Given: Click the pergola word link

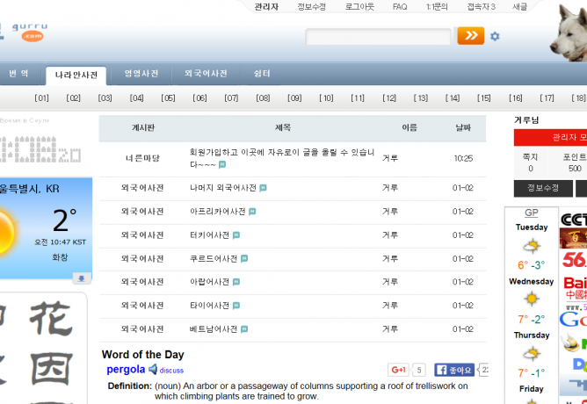Looking at the screenshot, I should (126, 369).
